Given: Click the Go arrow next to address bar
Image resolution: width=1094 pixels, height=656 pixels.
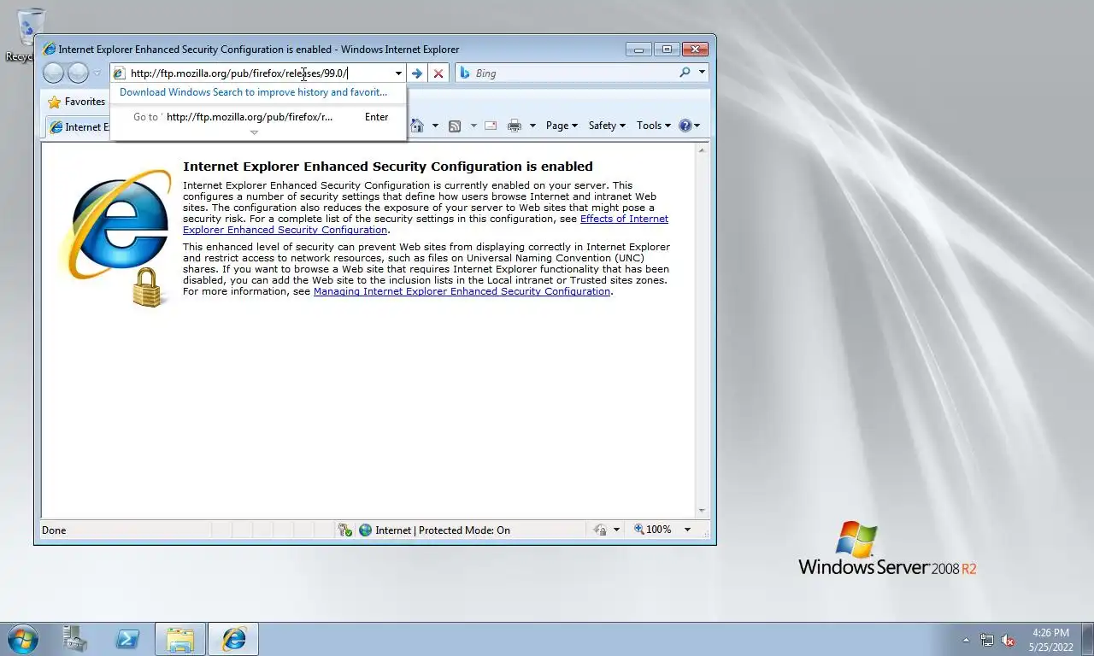Looking at the screenshot, I should point(417,73).
